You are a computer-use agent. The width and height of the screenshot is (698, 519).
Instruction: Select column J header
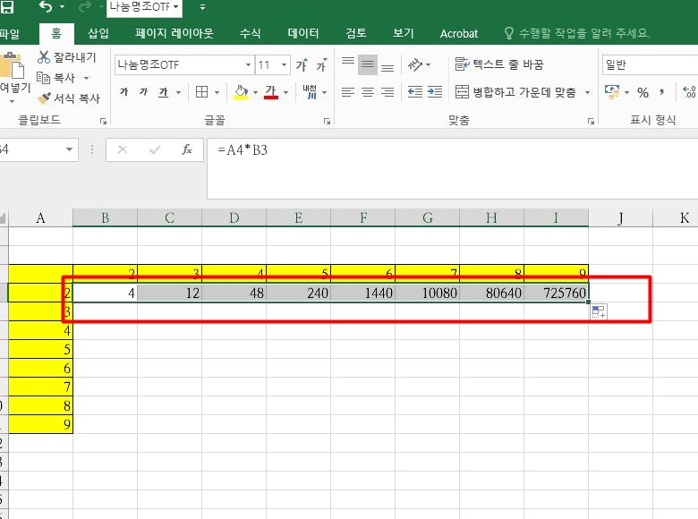pos(620,217)
